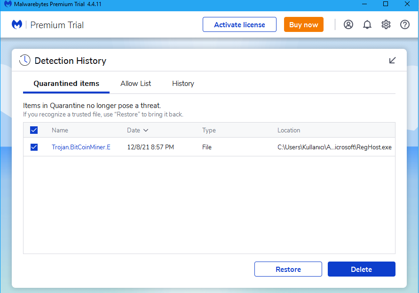Open the notifications bell
419x293 pixels.
pos(367,24)
